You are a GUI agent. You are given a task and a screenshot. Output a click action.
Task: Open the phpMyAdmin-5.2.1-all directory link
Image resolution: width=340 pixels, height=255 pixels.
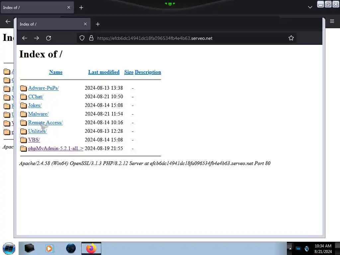pos(56,148)
